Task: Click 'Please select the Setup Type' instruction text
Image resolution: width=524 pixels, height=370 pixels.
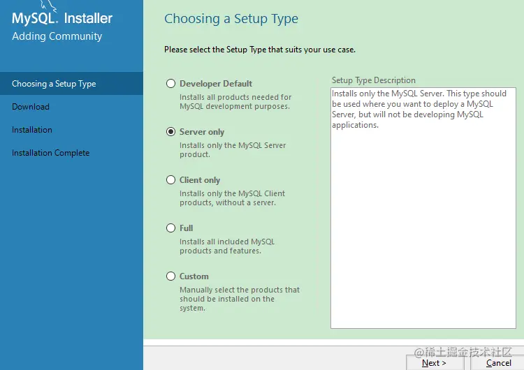Action: [x=260, y=50]
